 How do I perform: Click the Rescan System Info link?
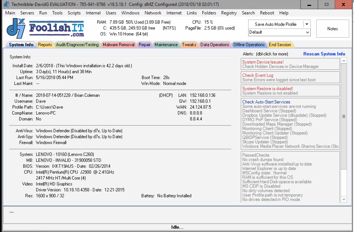(x=324, y=54)
